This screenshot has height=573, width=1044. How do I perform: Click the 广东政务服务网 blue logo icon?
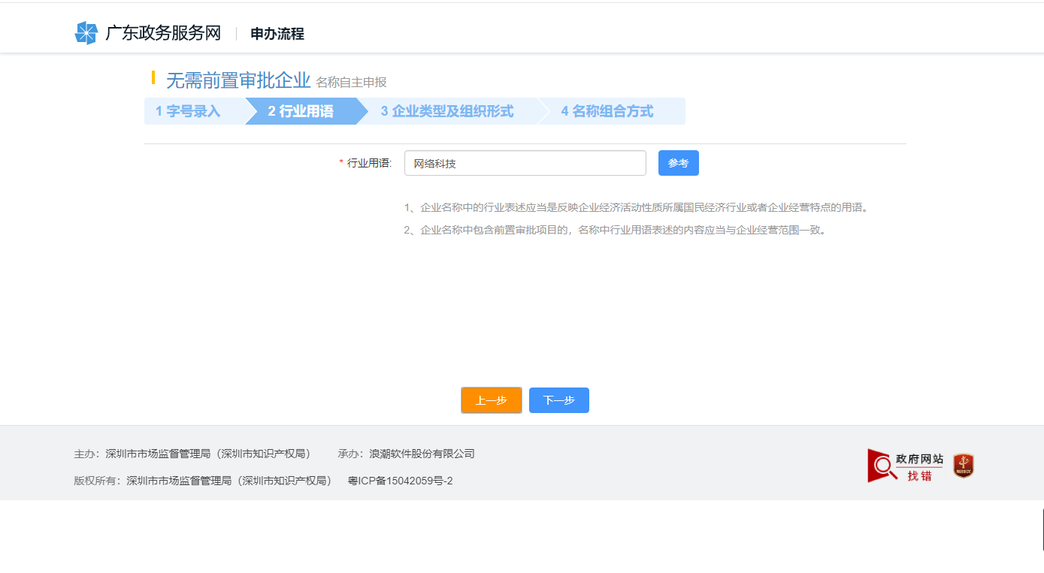[x=85, y=33]
